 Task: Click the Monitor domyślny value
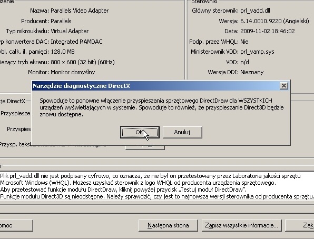coord(73,72)
